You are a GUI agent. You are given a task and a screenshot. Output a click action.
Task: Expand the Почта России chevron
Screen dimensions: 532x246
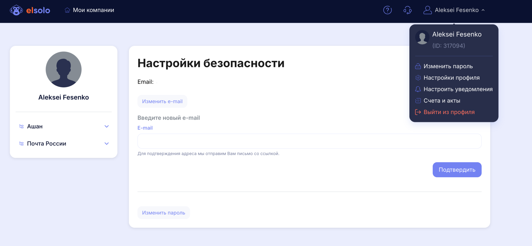tap(107, 144)
